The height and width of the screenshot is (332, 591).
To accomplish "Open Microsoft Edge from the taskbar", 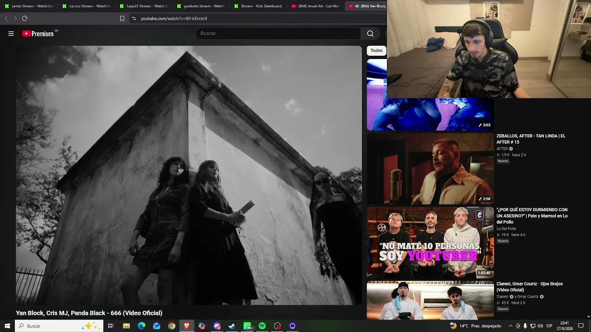I will coord(141,326).
